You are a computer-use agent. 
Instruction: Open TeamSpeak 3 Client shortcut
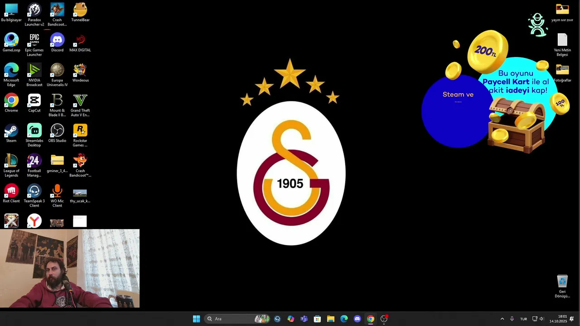pyautogui.click(x=34, y=196)
